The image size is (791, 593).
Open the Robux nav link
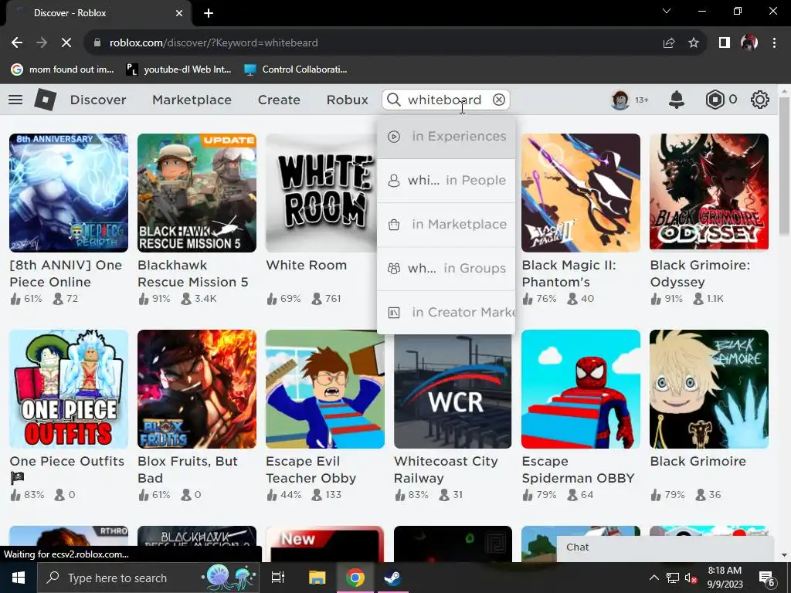coord(347,100)
